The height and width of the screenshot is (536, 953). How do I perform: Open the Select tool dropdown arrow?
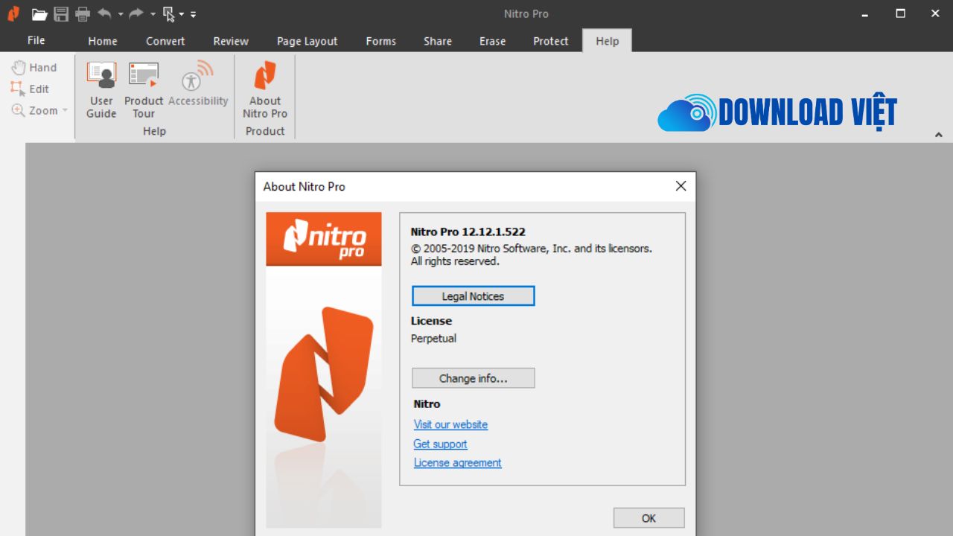click(x=182, y=14)
